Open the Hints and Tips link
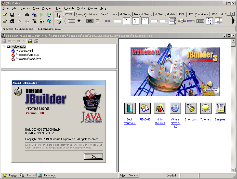 160,121
